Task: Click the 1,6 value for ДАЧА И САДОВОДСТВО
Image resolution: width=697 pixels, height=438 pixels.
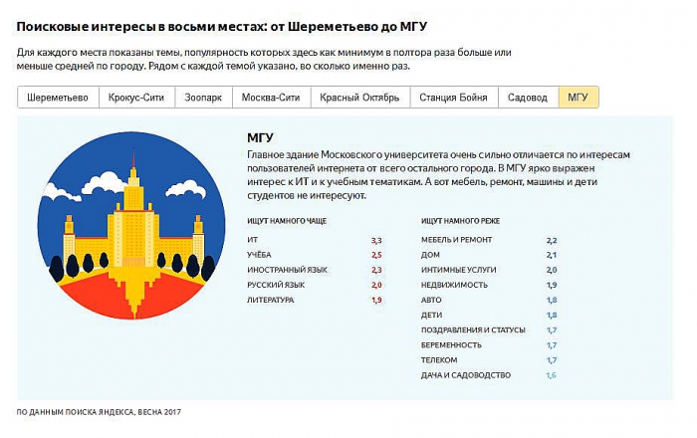Action: 552,375
